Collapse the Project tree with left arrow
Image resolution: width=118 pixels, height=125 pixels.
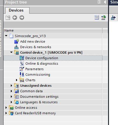click(105, 2)
